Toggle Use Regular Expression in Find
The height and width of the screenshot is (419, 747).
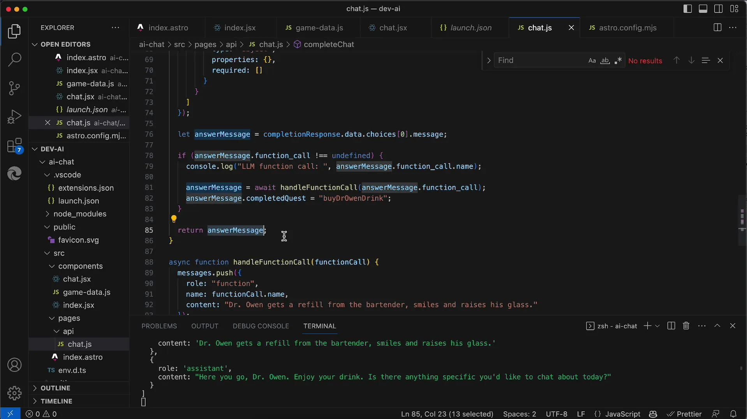(618, 61)
